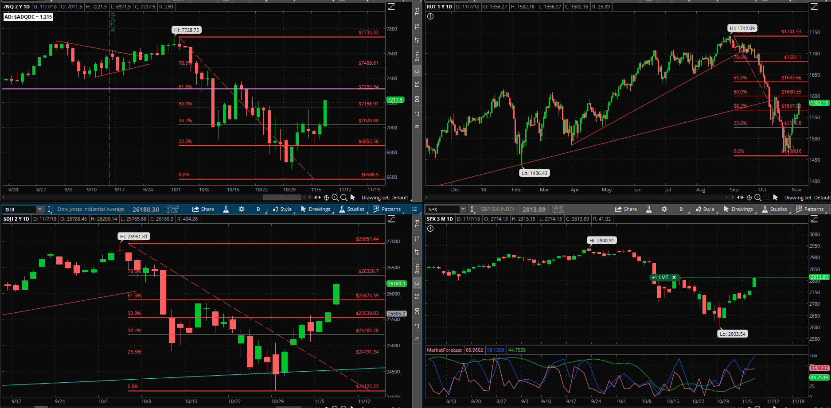Screen dimensions: 831x408
Task: Expand the SPX symbol dropdown arrow
Action: point(463,209)
